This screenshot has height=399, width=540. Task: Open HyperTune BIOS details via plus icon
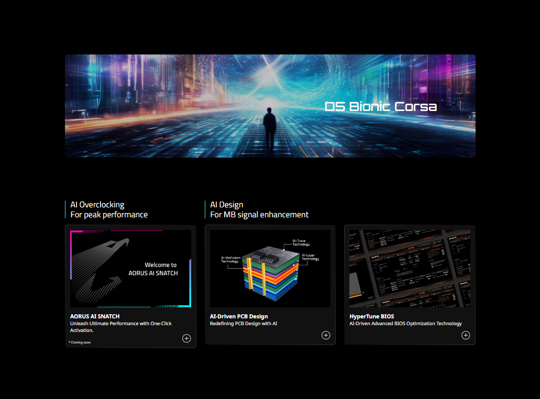click(466, 335)
